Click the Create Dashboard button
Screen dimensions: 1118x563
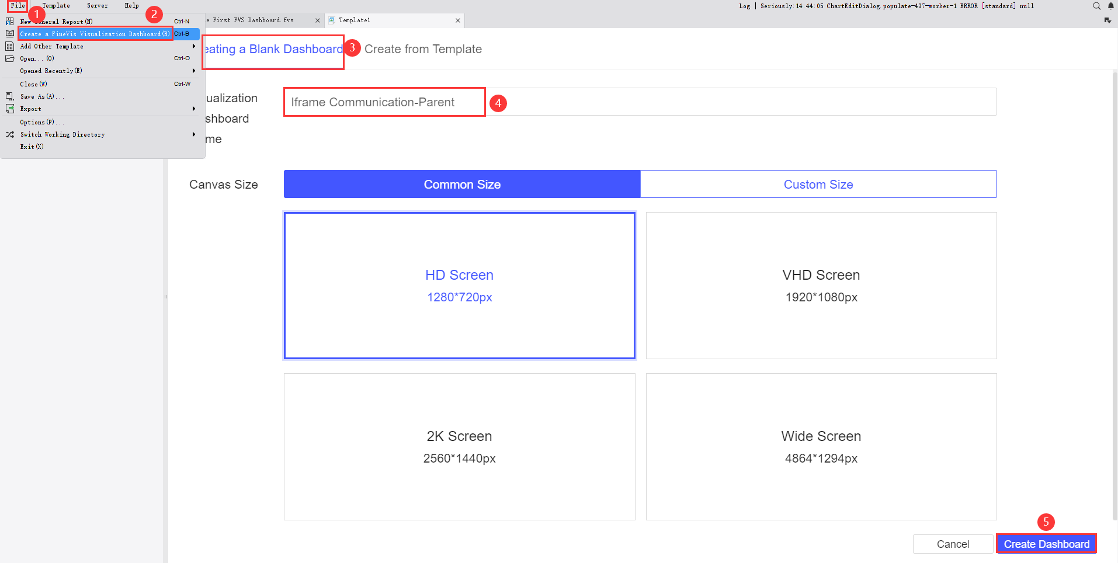pyautogui.click(x=1046, y=544)
